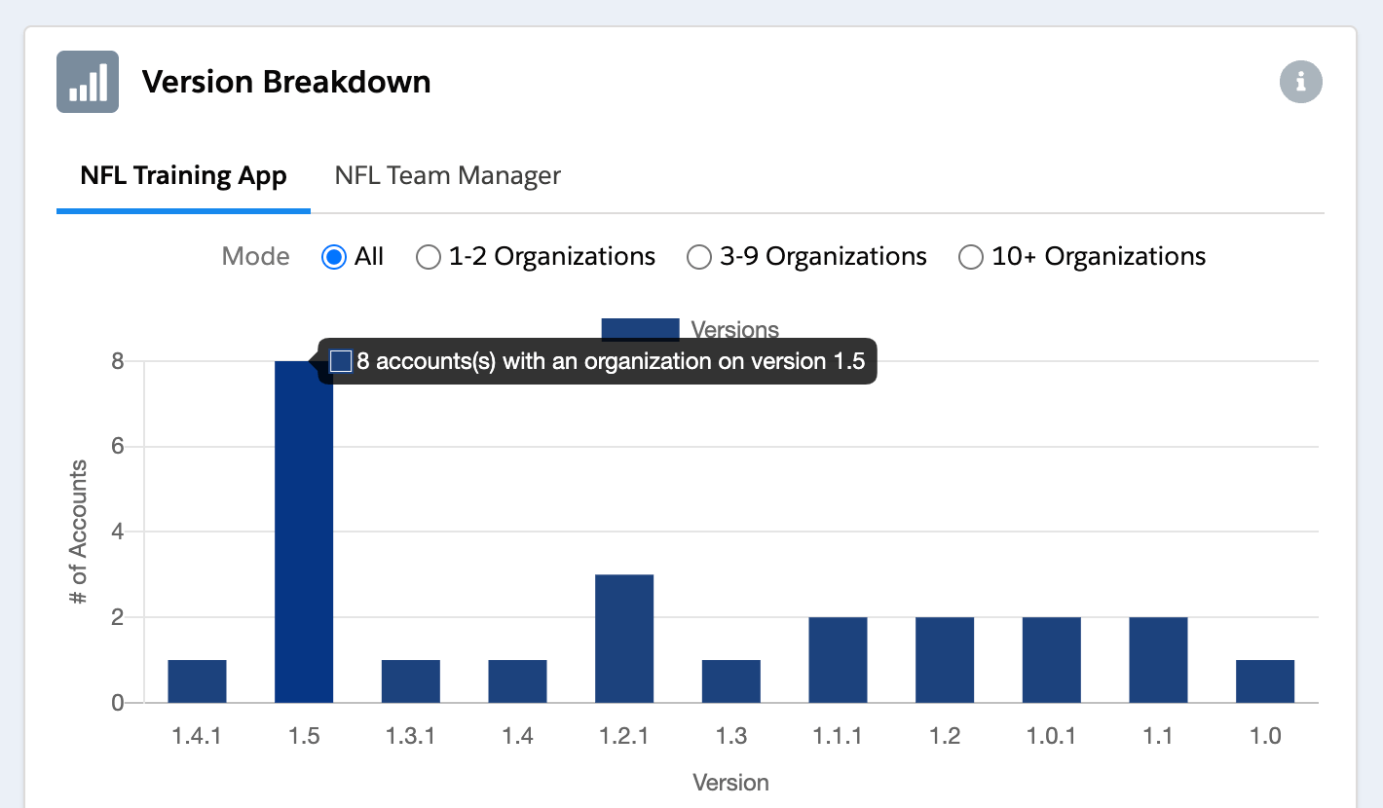Select the NFL Training App tab
1383x808 pixels.
pyautogui.click(x=183, y=176)
